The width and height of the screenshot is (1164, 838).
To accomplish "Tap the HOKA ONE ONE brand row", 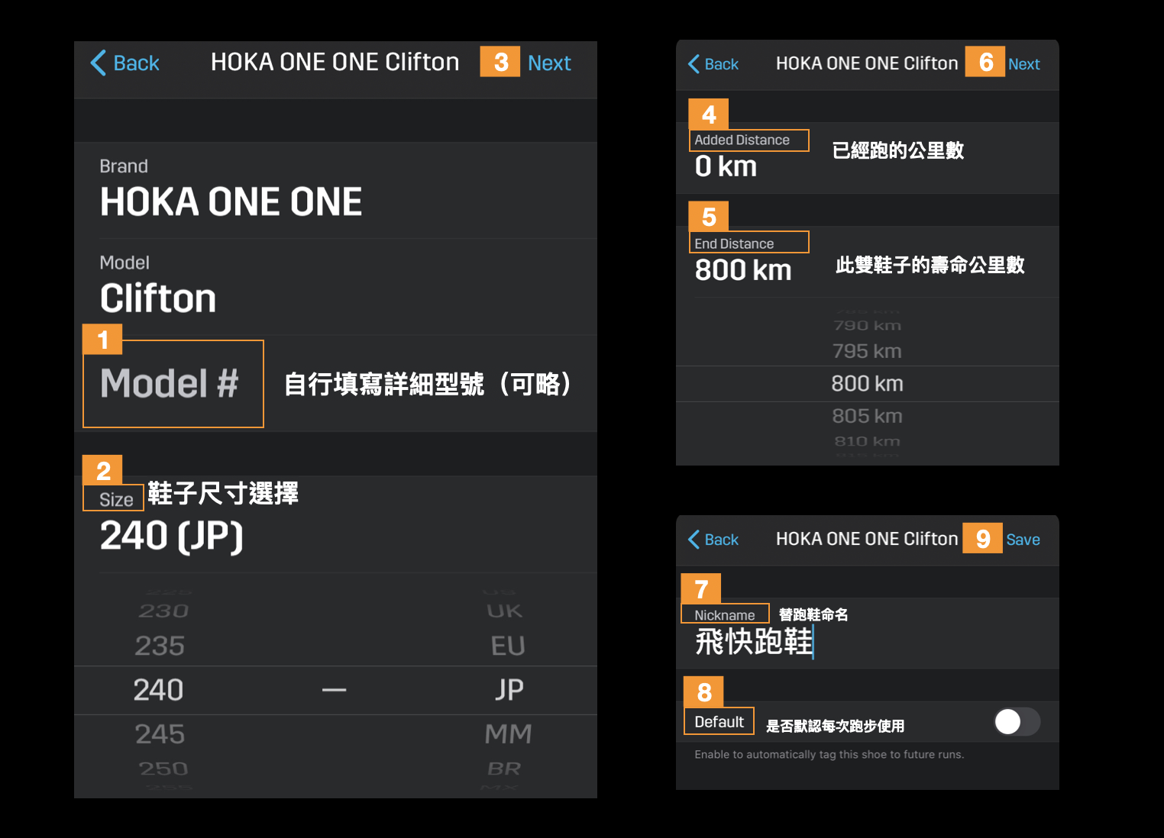I will click(335, 191).
